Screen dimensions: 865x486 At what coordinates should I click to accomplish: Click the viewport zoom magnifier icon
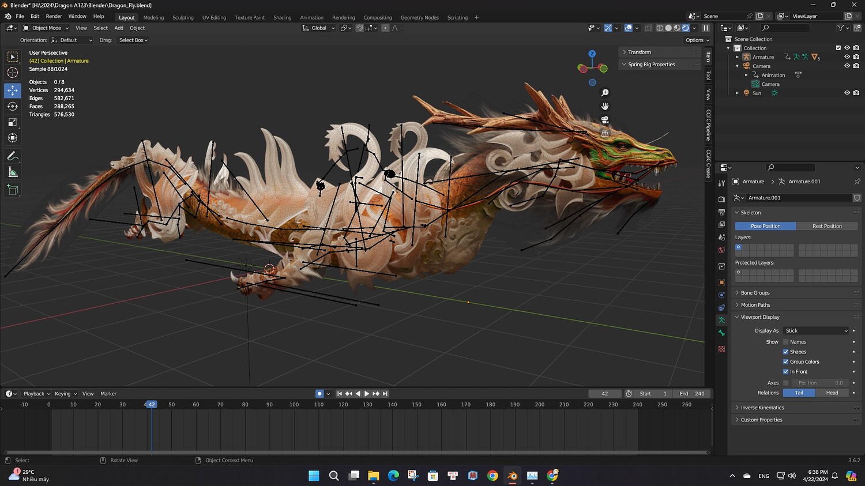point(605,93)
